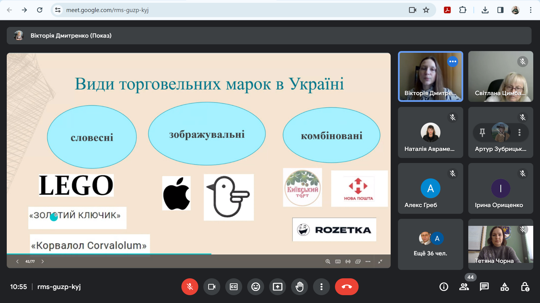Unmute the microphone
Image resolution: width=540 pixels, height=303 pixels.
pyautogui.click(x=190, y=287)
